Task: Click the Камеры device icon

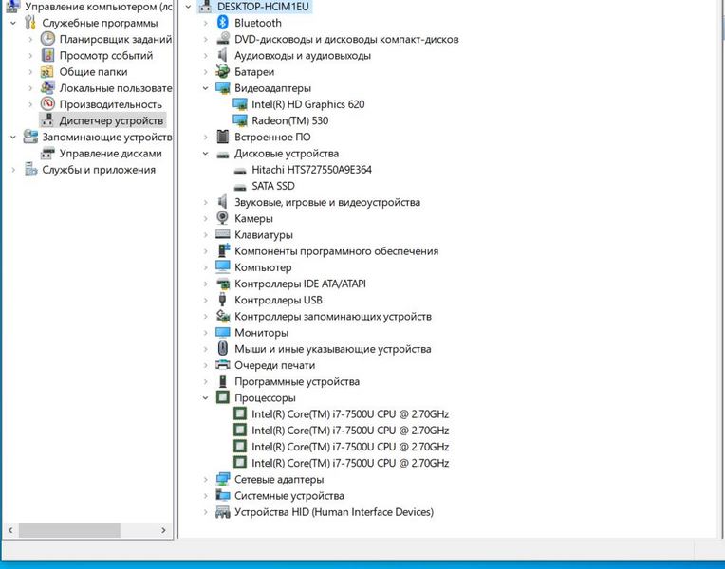Action: pos(223,218)
